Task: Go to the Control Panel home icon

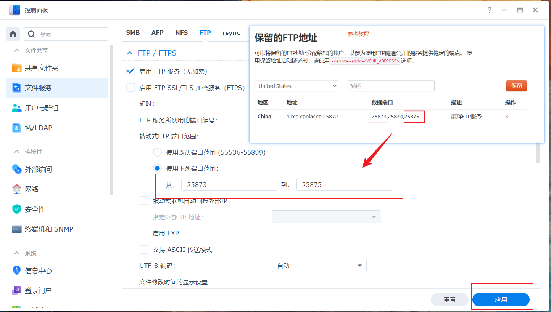Action: tap(13, 34)
